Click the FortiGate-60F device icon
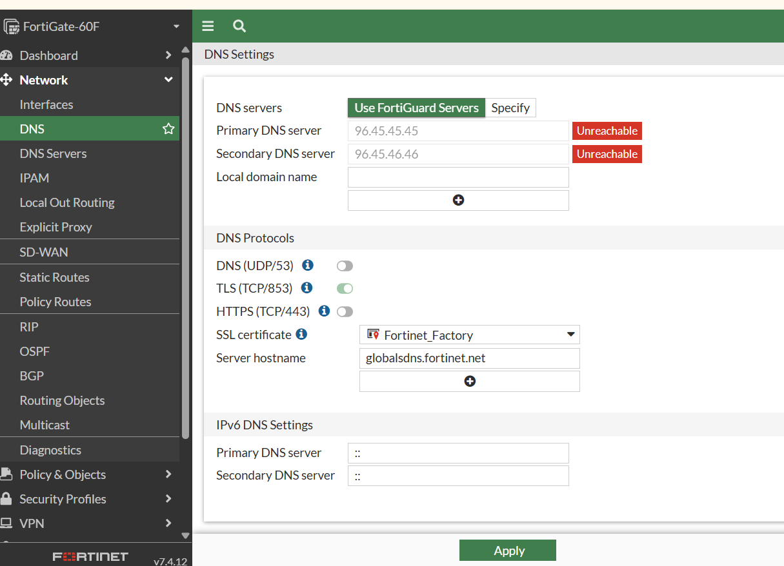This screenshot has width=784, height=566. tap(11, 26)
